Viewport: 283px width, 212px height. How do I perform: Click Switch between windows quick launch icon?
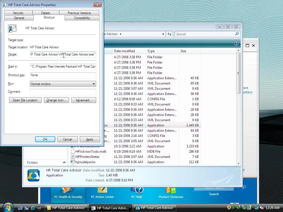coord(27,208)
